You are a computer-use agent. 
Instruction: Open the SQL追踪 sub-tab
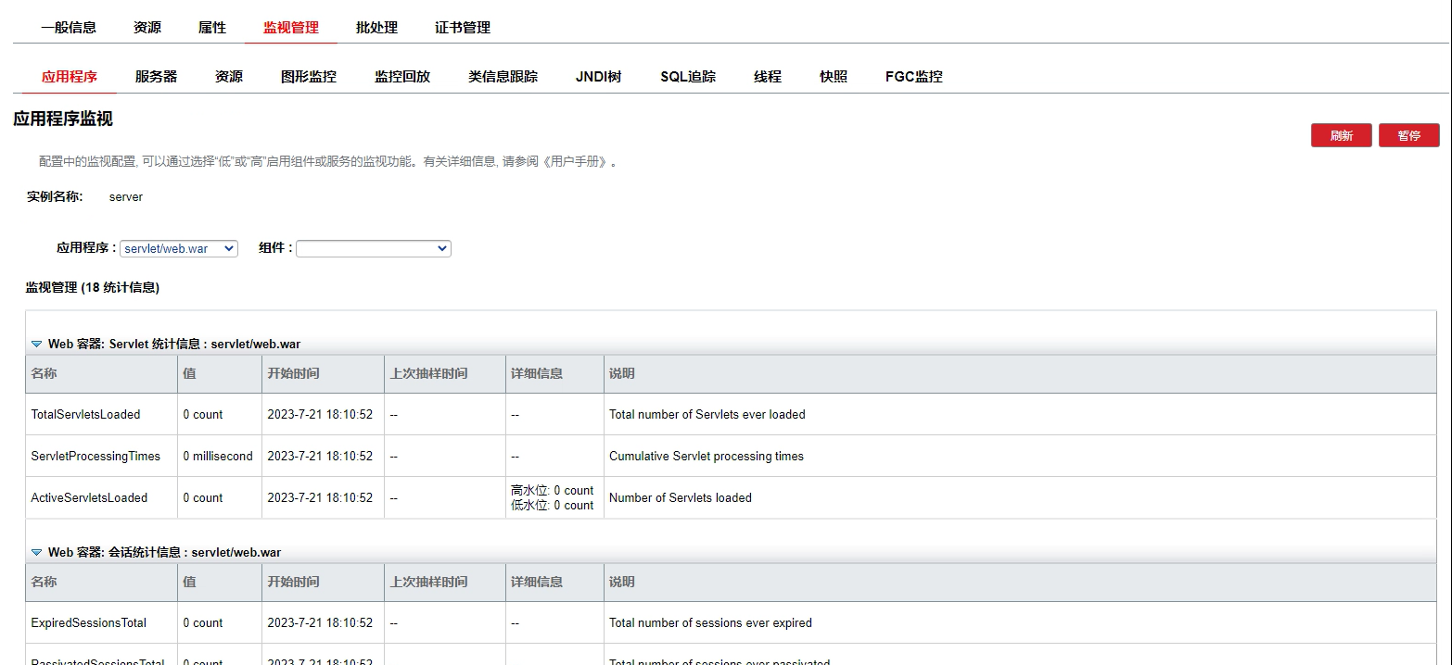[688, 77]
